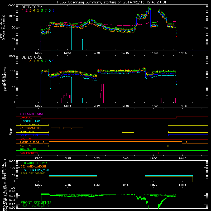Click 'DETECTORS:' heading in the front segments plot
211x211 pixels.
point(32,7)
